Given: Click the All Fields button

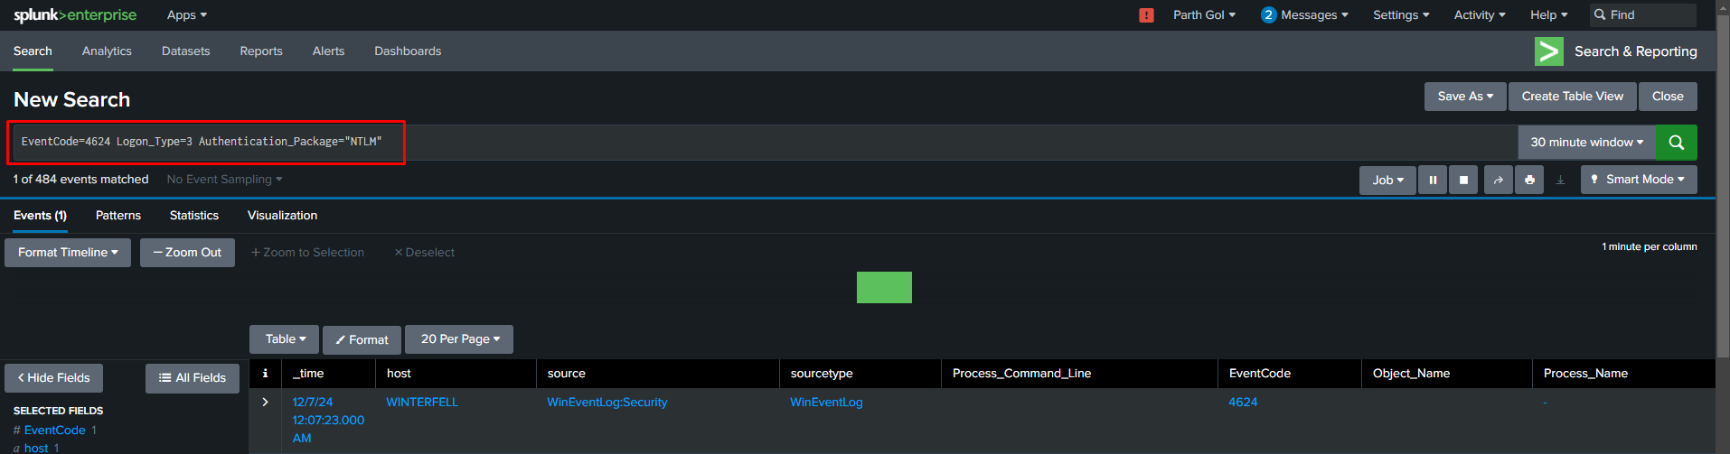Looking at the screenshot, I should tap(193, 378).
